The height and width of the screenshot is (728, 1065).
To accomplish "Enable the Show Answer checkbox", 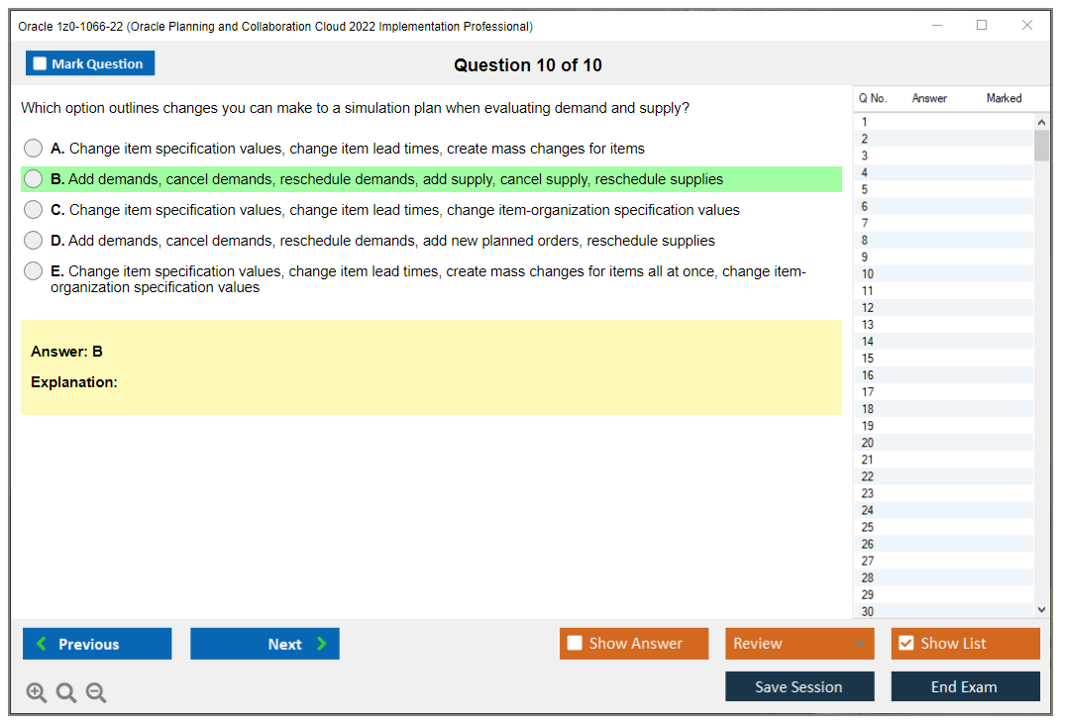I will (x=575, y=644).
